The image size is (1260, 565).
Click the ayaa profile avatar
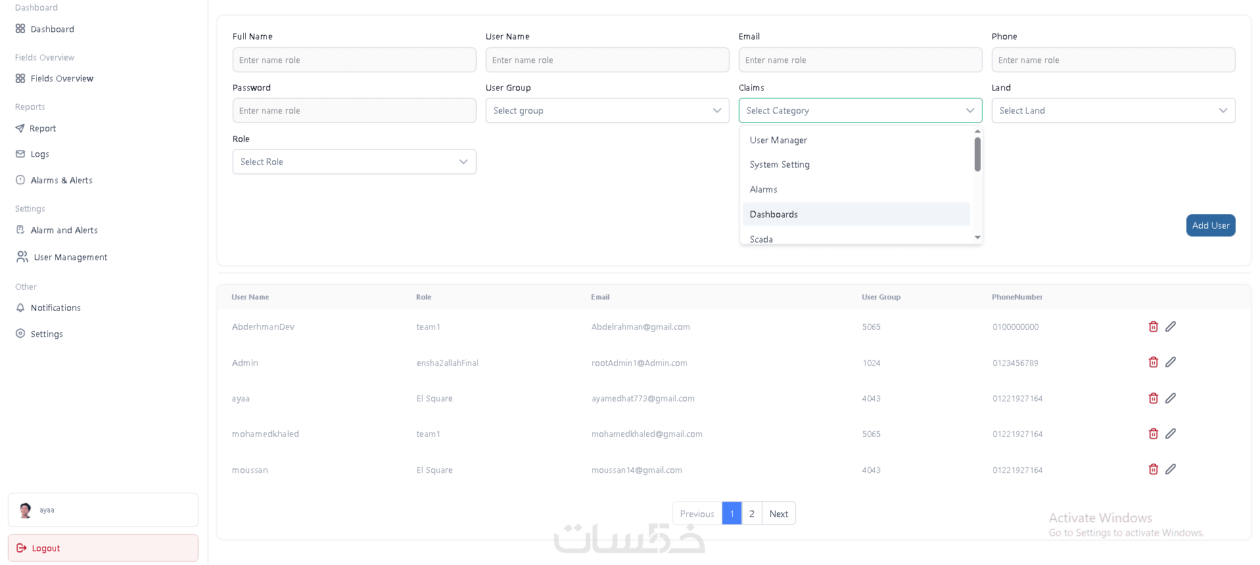click(26, 510)
